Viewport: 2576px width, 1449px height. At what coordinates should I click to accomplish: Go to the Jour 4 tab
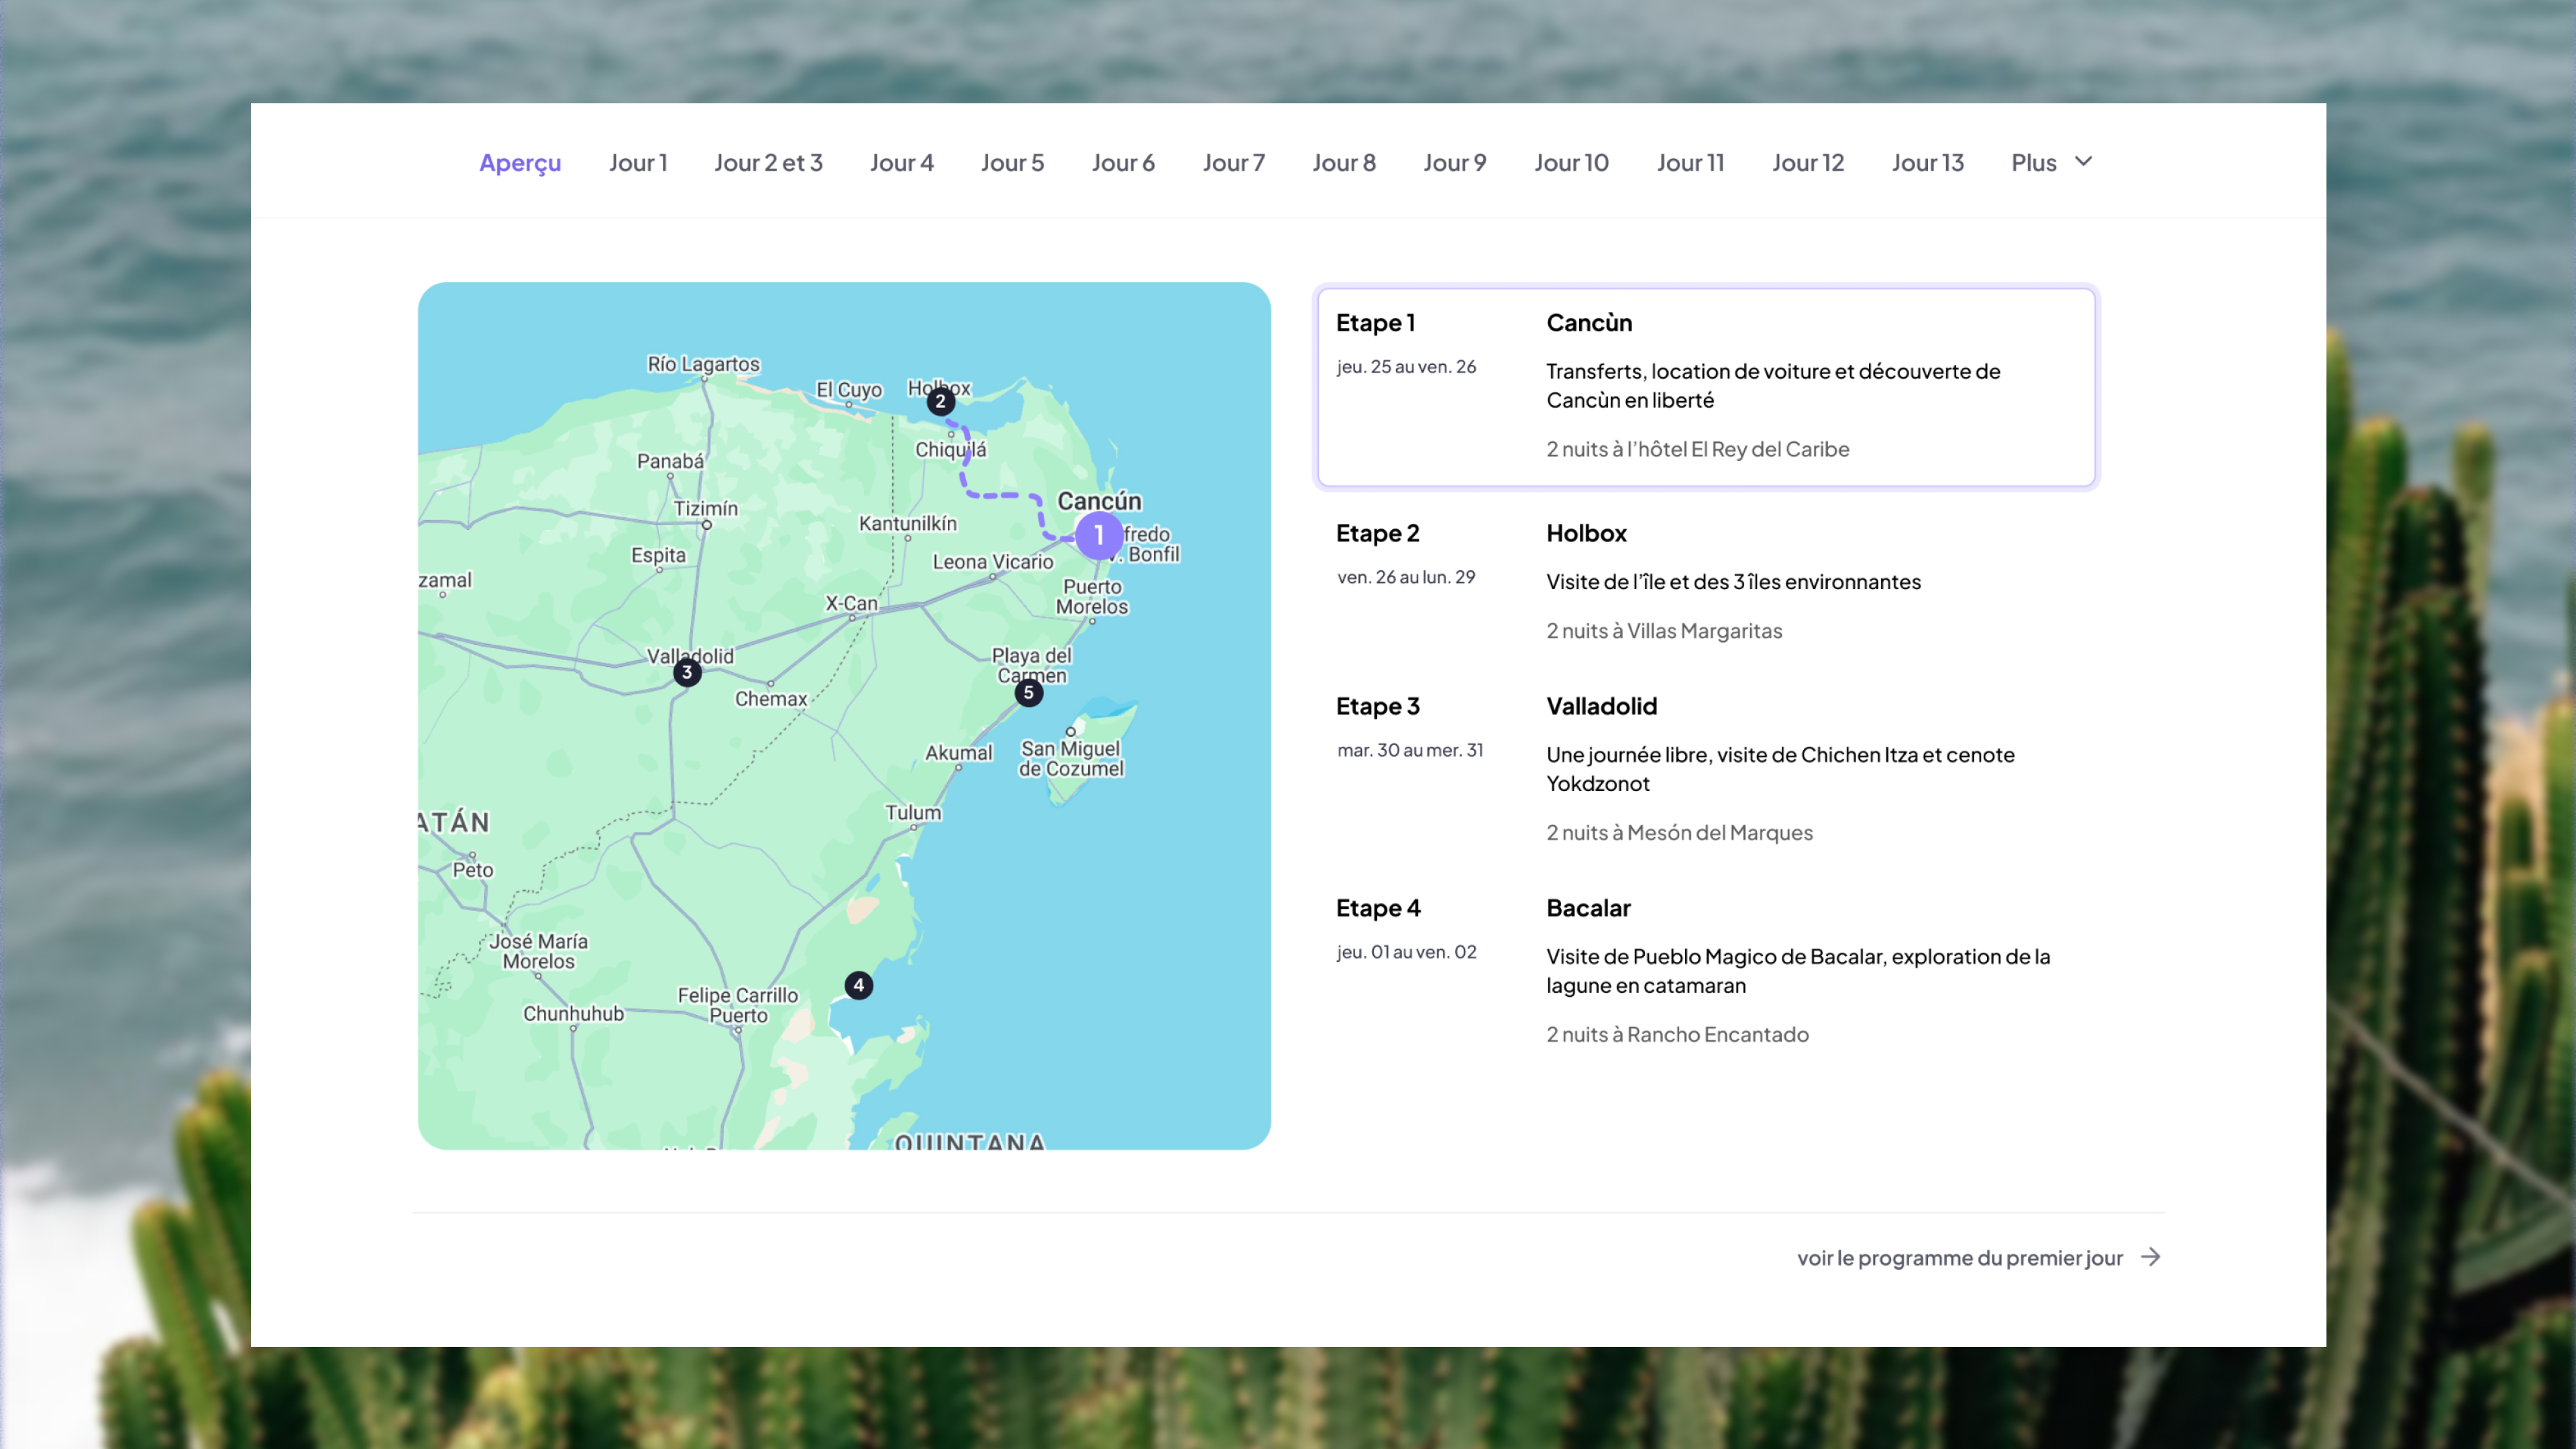click(901, 162)
